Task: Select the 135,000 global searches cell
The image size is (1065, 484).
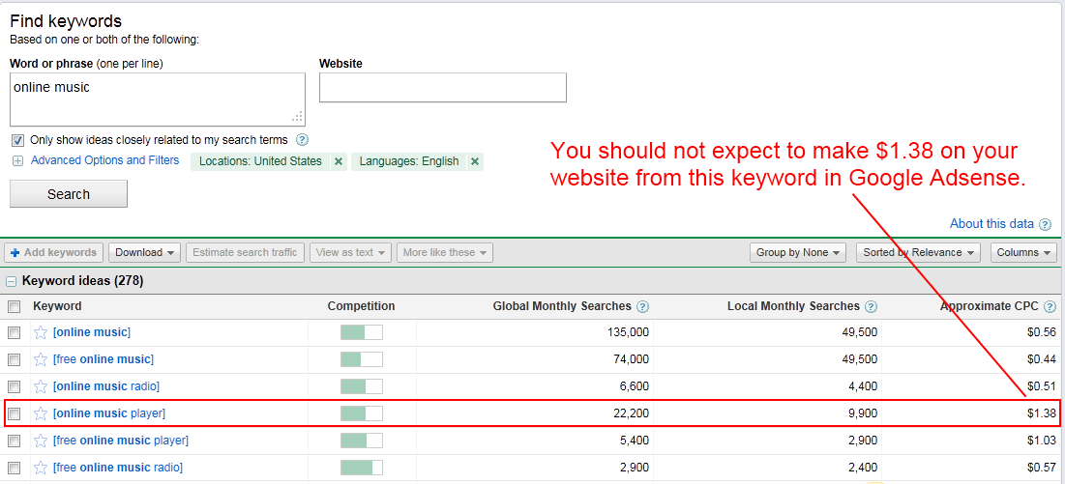Action: pos(629,332)
